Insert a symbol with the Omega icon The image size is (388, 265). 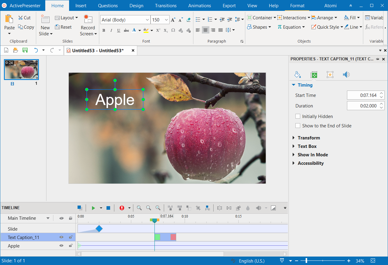coord(173,30)
